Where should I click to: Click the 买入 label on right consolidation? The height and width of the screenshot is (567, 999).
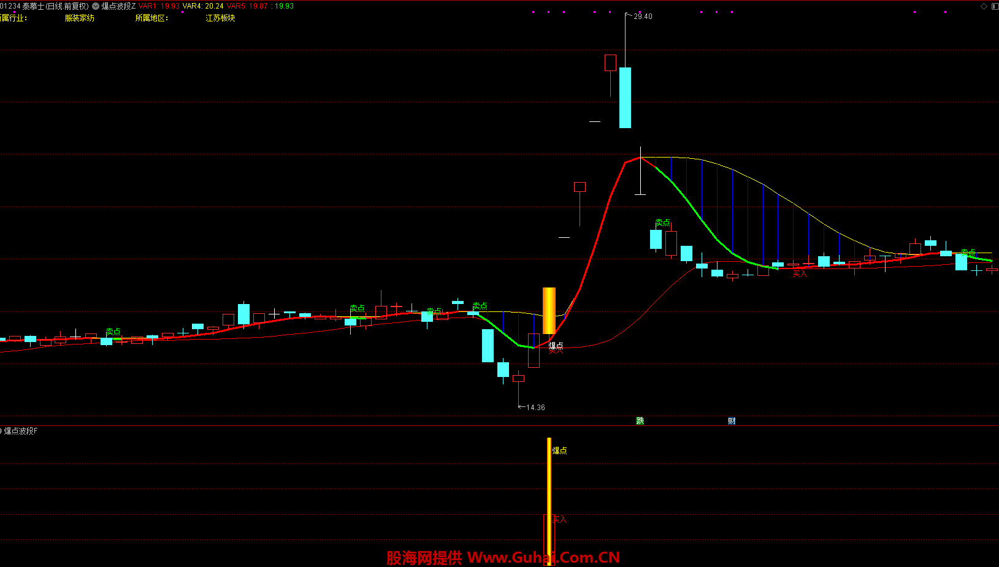click(800, 274)
